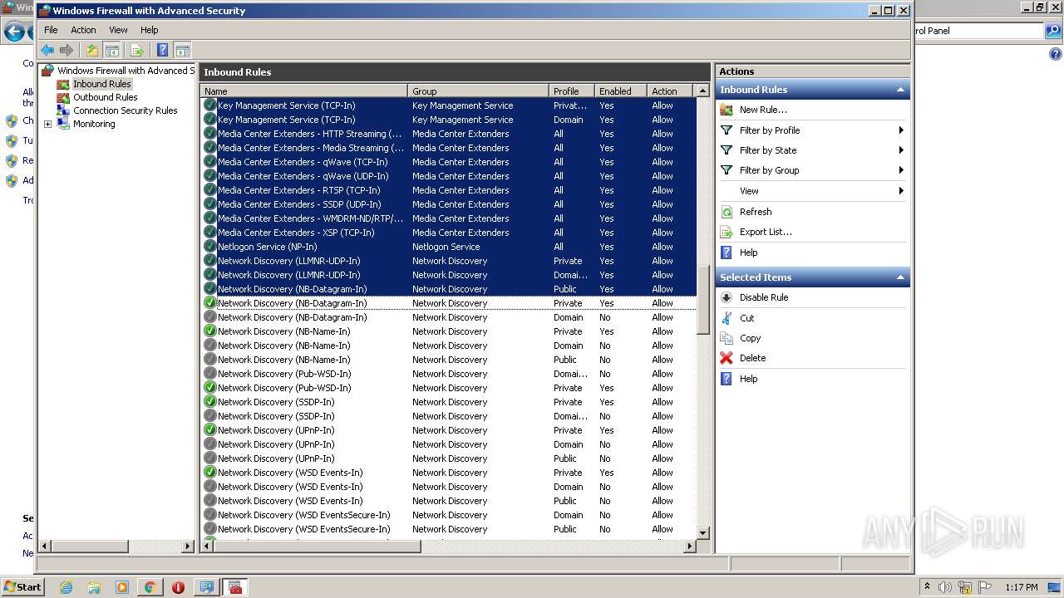Click the Help link under Selected Items

[749, 379]
